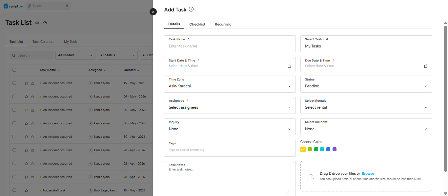The width and height of the screenshot is (448, 196).
Task: Check the 30 - Apr - 2026 row checkbox
Action: click(x=14, y=136)
